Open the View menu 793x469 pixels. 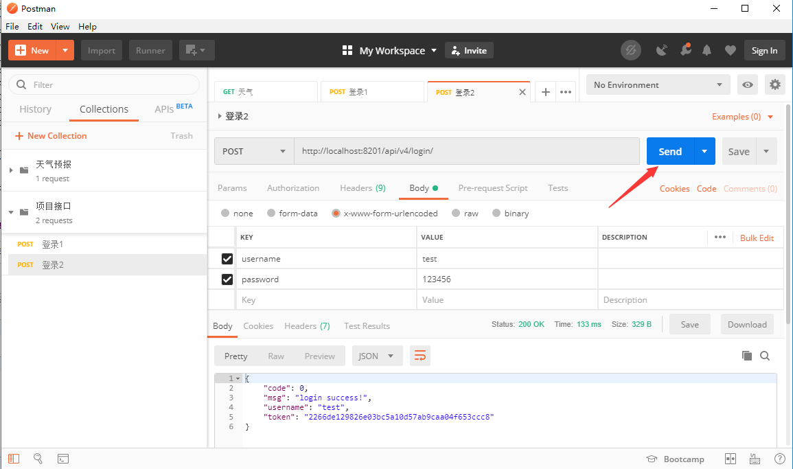point(60,26)
